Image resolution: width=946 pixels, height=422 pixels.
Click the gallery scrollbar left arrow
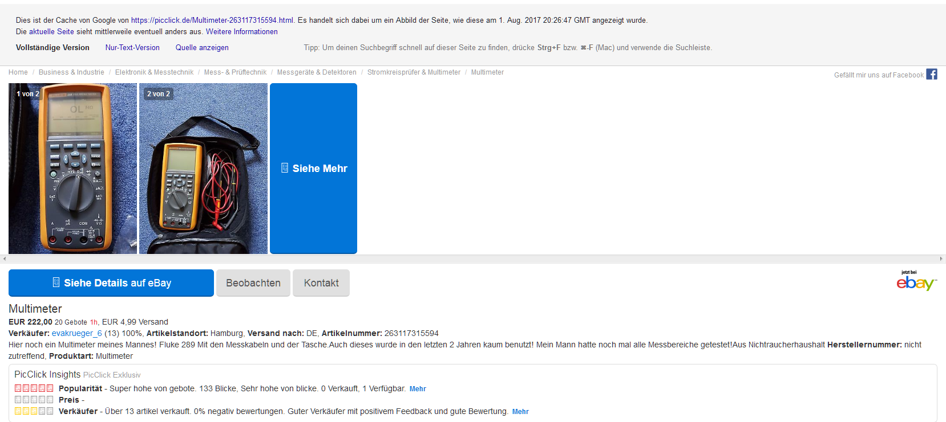click(5, 259)
